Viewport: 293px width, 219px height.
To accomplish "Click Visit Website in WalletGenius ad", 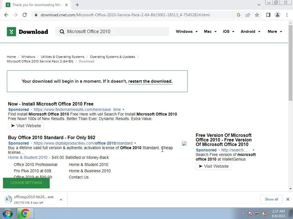I will tap(213, 166).
